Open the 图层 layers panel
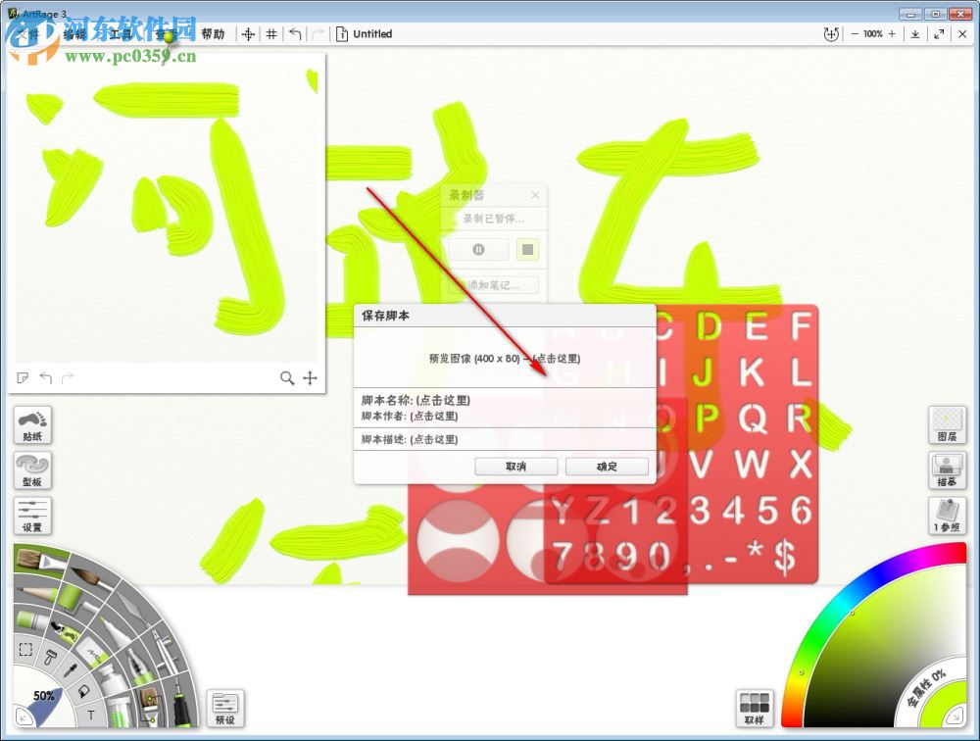Image resolution: width=980 pixels, height=741 pixels. tap(947, 424)
